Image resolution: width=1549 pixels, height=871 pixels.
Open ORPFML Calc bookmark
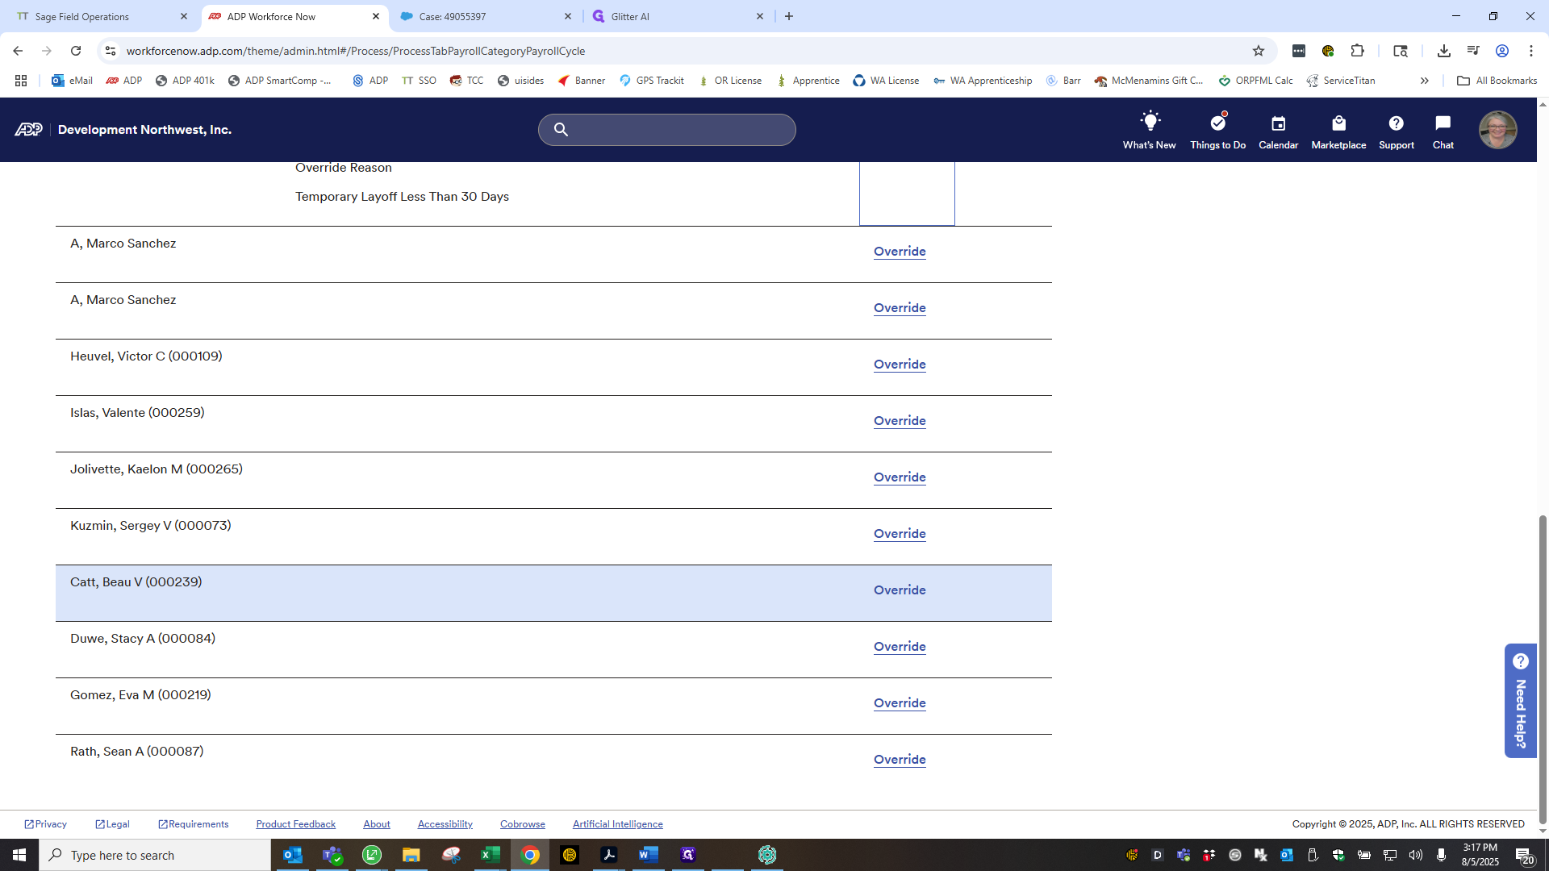point(1256,81)
